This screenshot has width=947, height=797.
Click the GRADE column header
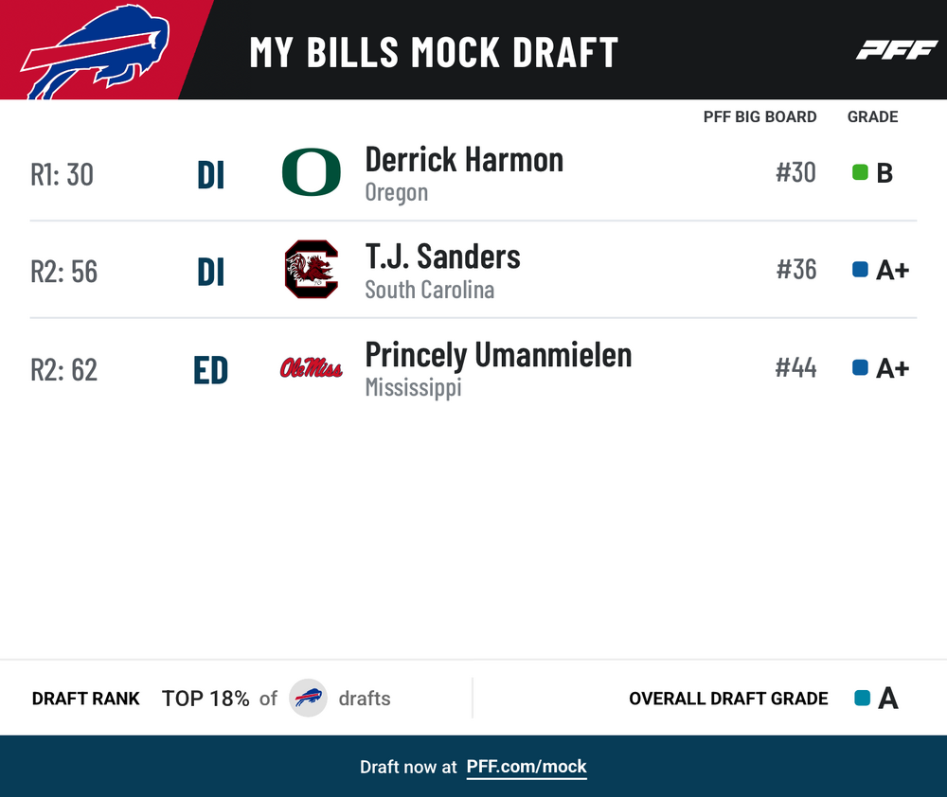(x=873, y=116)
